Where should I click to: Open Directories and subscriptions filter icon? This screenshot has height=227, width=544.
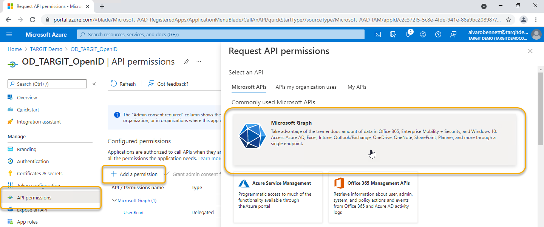[x=393, y=34]
